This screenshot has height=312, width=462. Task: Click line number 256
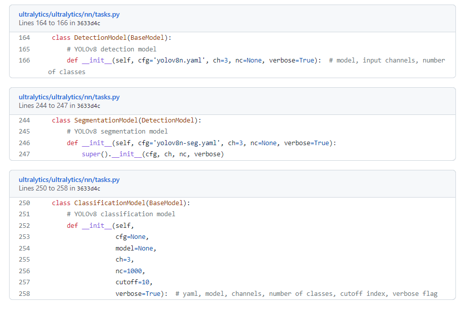point(24,271)
